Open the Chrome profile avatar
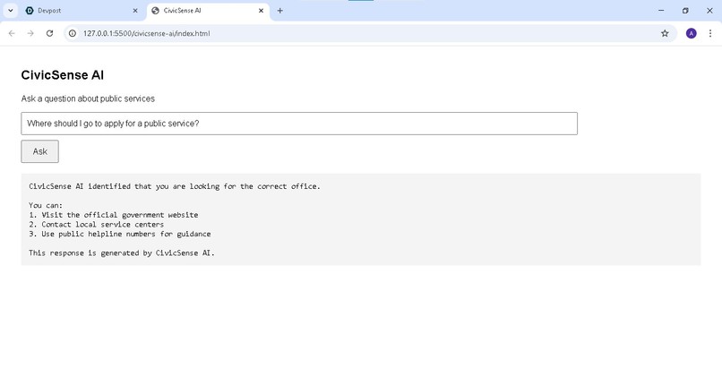722x385 pixels. [x=691, y=33]
